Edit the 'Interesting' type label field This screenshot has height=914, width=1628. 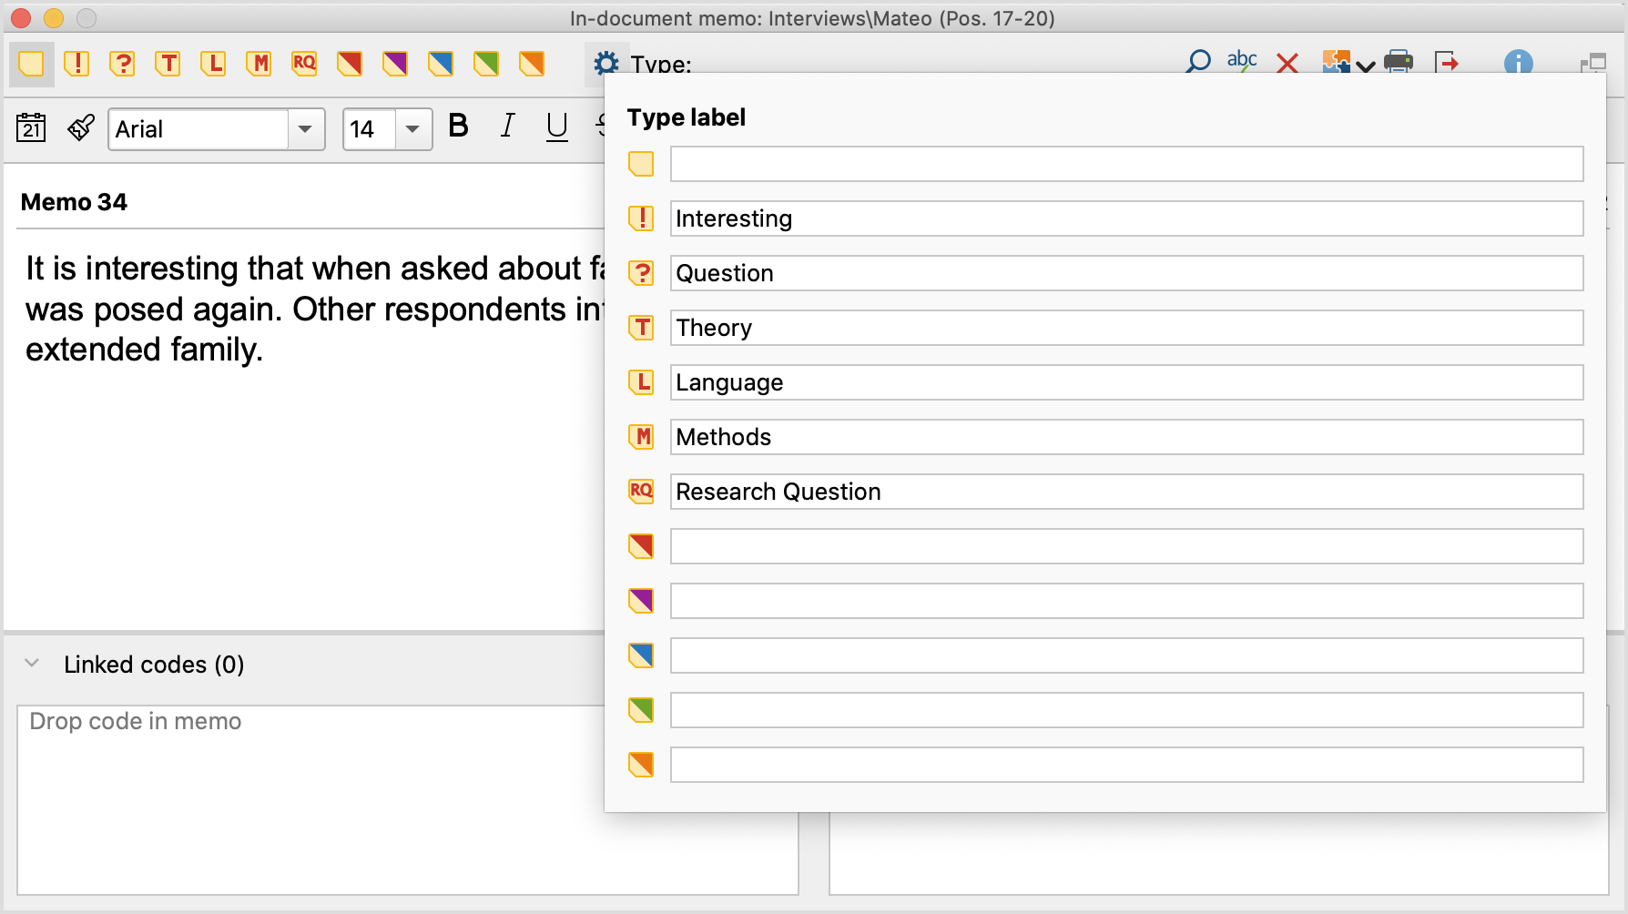[x=1125, y=218]
